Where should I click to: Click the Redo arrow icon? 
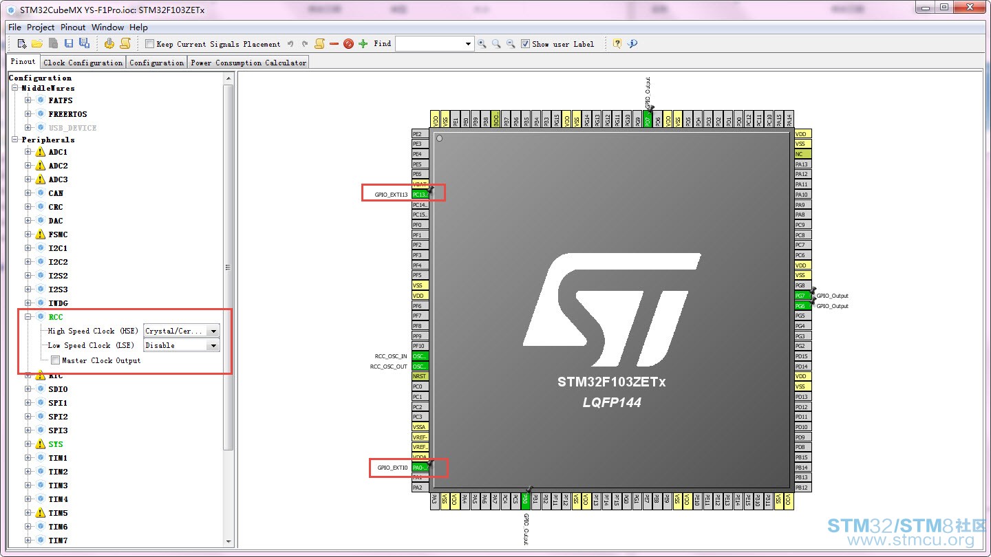pyautogui.click(x=305, y=44)
